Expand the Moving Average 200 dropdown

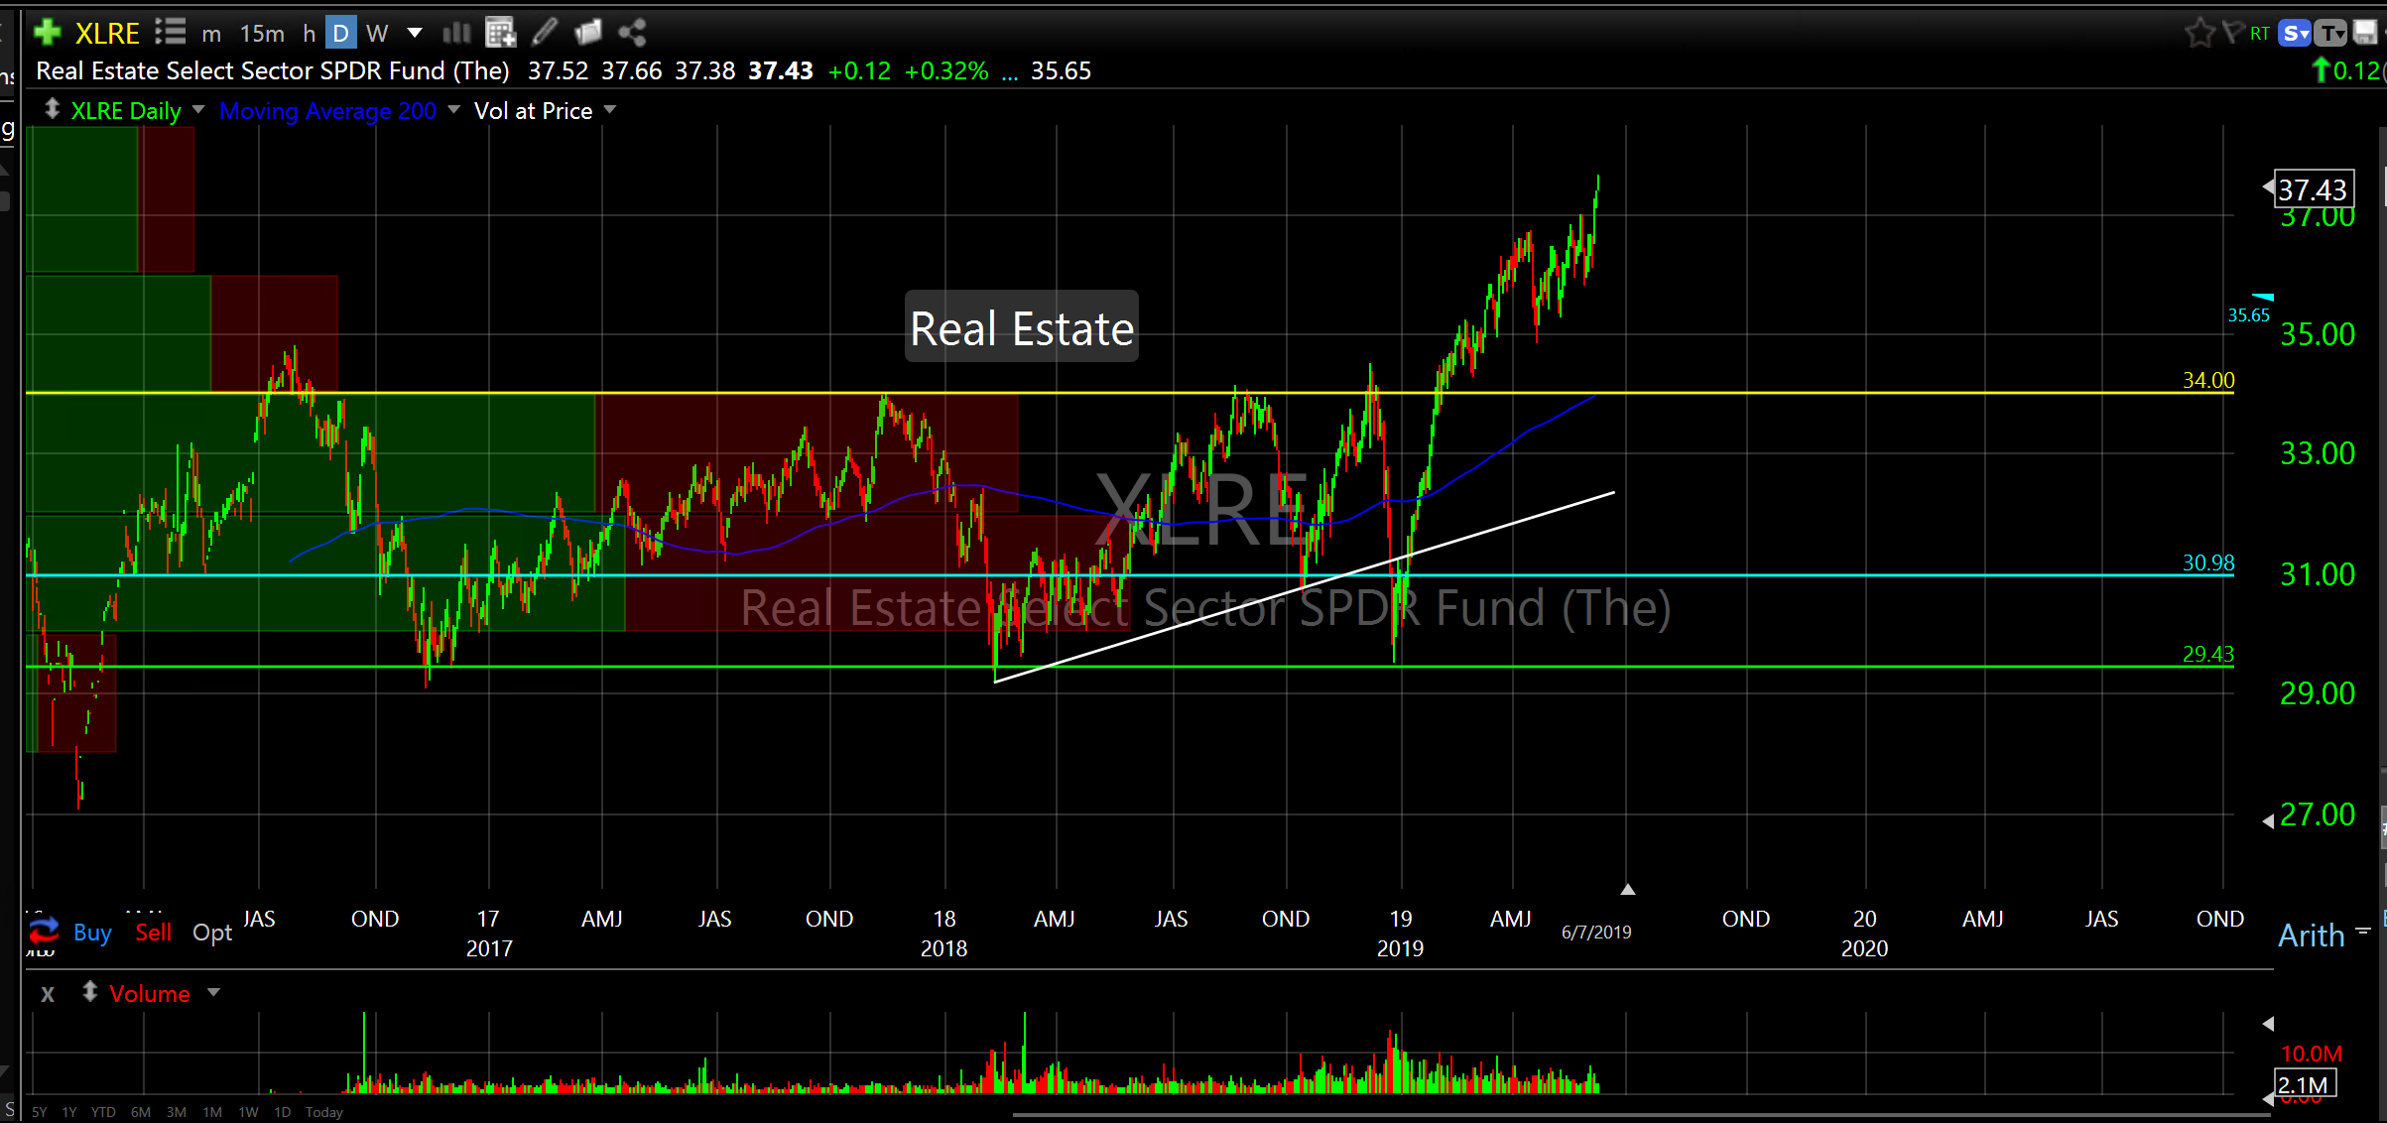pyautogui.click(x=454, y=110)
